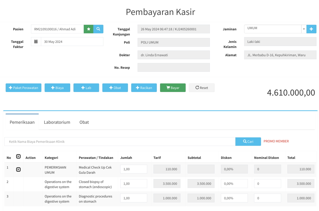
Task: Expand the Jaminan UMUM dropdown arrow
Action: click(304, 29)
